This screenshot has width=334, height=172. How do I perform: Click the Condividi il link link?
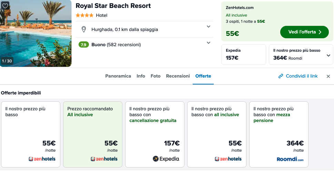302,76
